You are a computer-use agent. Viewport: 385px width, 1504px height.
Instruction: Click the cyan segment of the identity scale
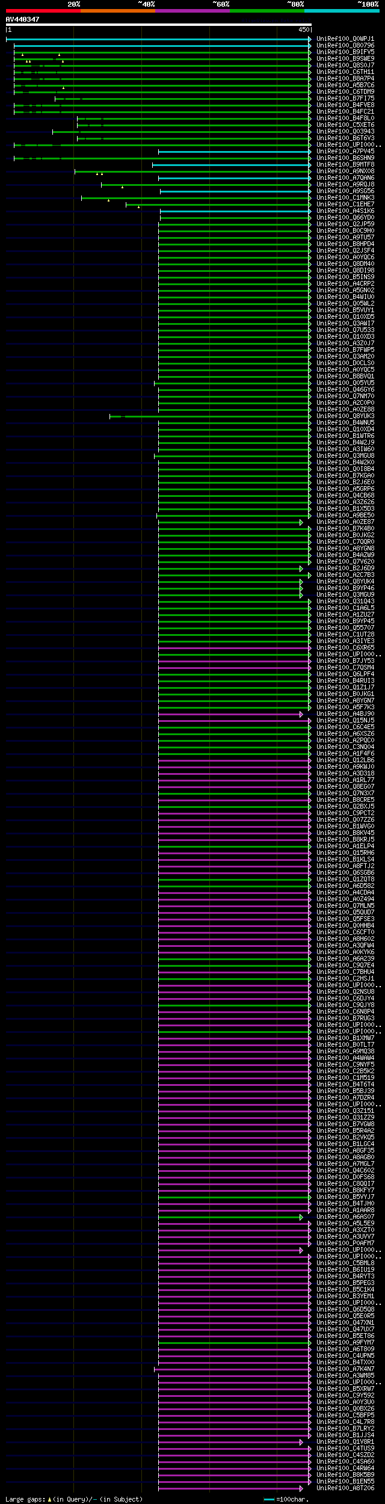tap(341, 11)
